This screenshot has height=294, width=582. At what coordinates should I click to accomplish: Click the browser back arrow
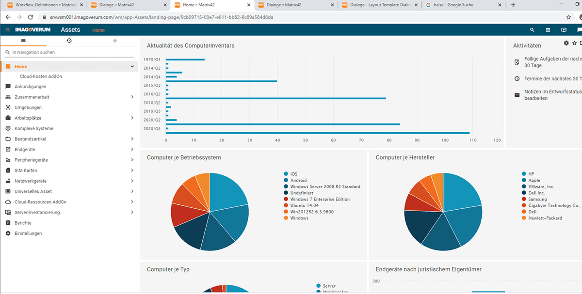click(7, 16)
